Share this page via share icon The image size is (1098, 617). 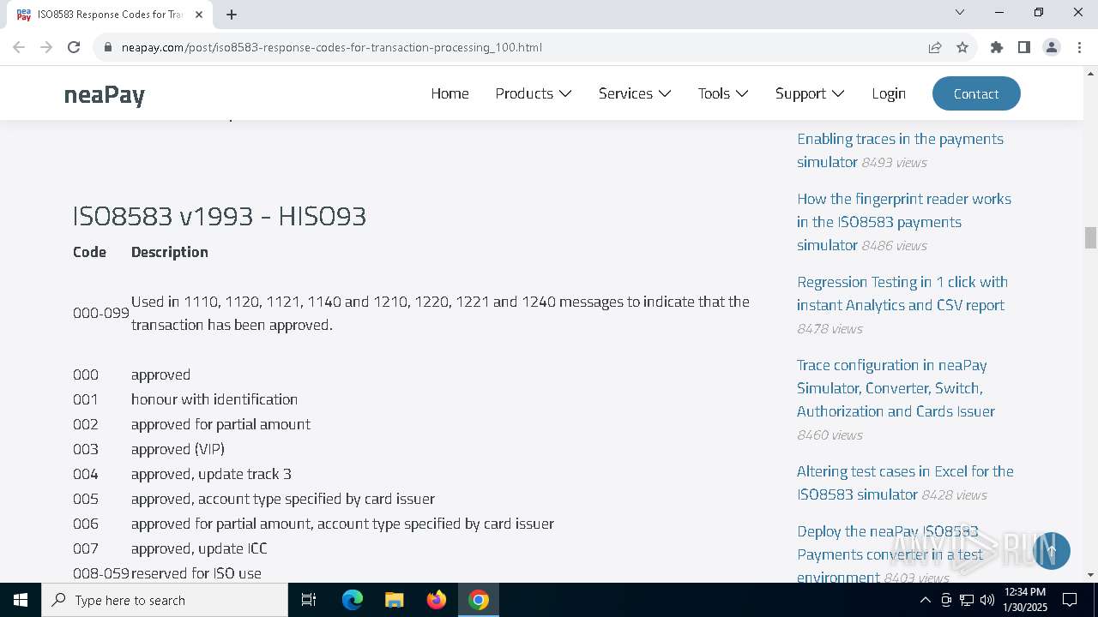(935, 47)
